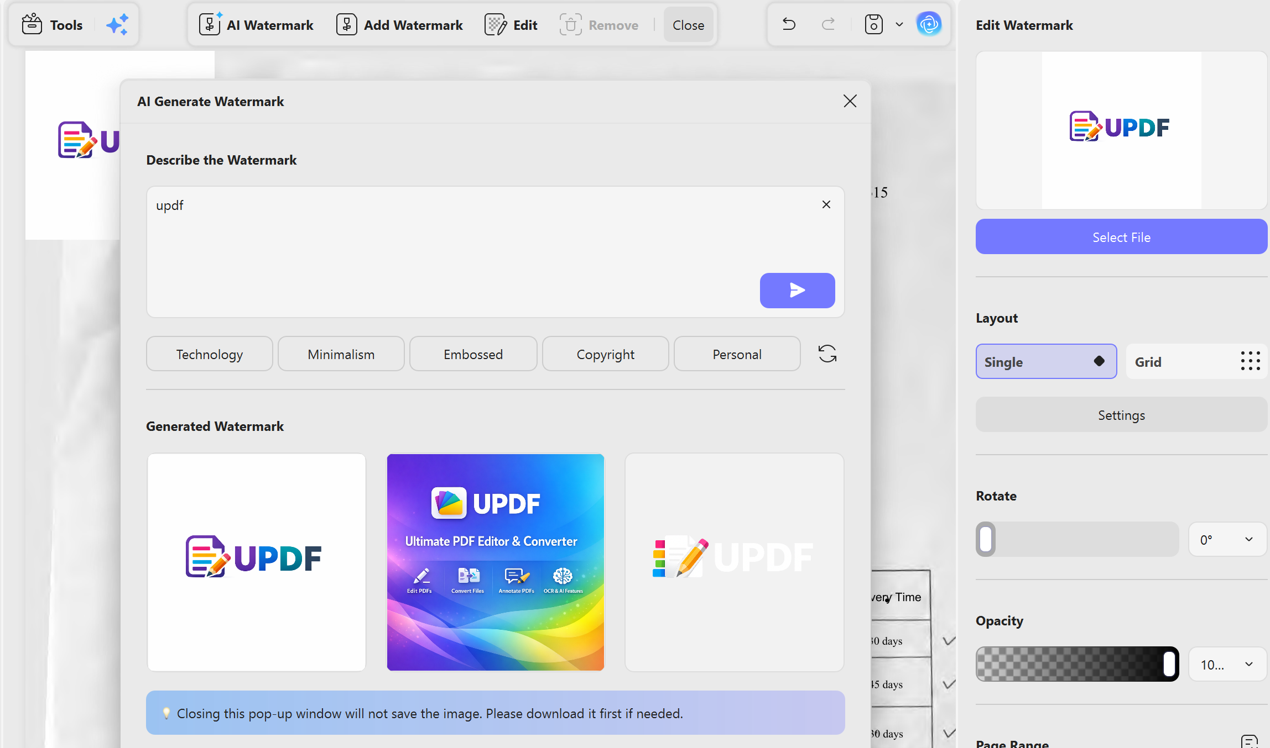The height and width of the screenshot is (748, 1270).
Task: Click the save icon
Action: [873, 24]
